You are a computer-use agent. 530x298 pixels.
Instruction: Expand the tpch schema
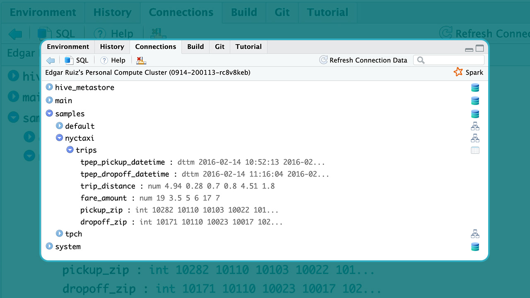60,234
